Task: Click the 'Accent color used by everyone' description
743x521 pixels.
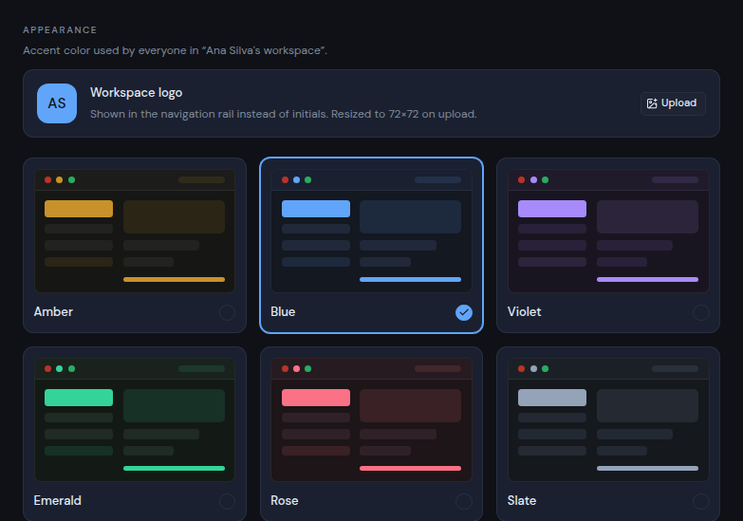Action: click(x=175, y=50)
